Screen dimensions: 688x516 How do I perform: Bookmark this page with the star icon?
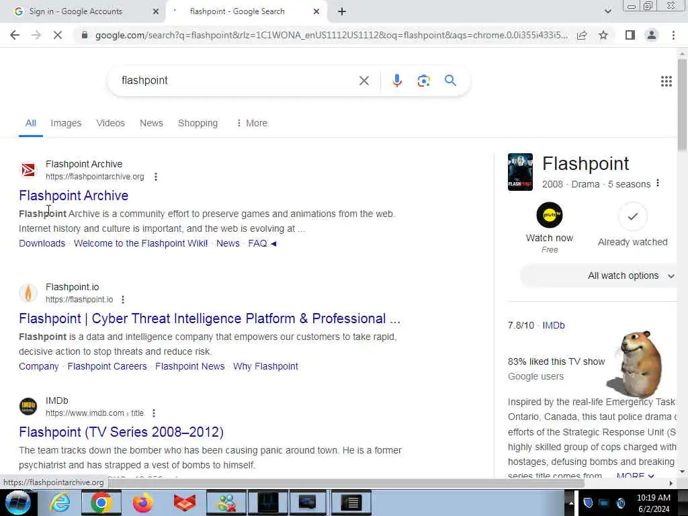coord(603,35)
